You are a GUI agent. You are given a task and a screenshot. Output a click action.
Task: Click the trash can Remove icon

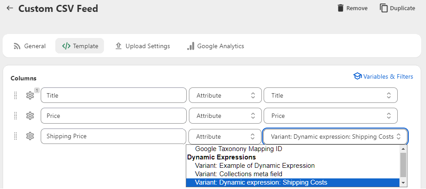[x=341, y=8]
